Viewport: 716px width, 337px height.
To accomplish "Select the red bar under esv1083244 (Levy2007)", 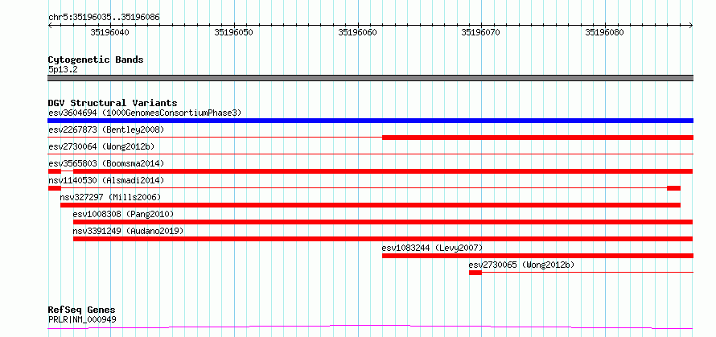I will tap(537, 256).
